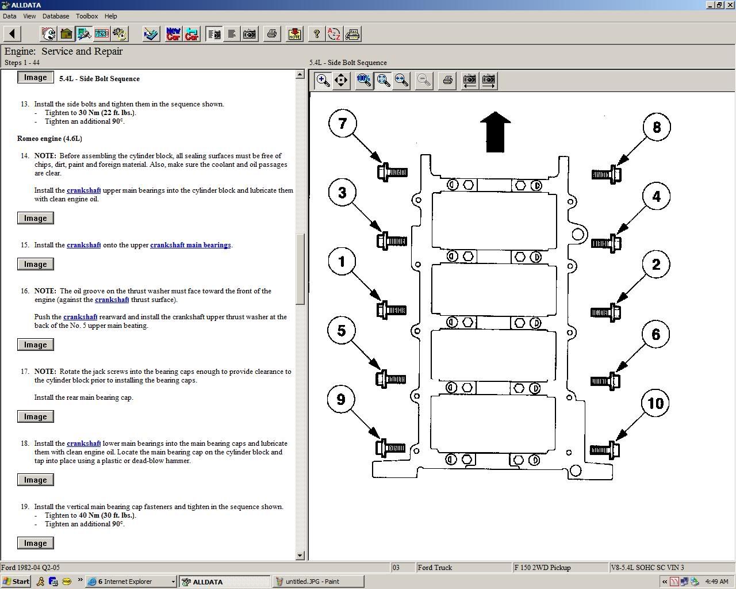
Task: Select the pan arrows tool in image viewer
Action: [342, 81]
